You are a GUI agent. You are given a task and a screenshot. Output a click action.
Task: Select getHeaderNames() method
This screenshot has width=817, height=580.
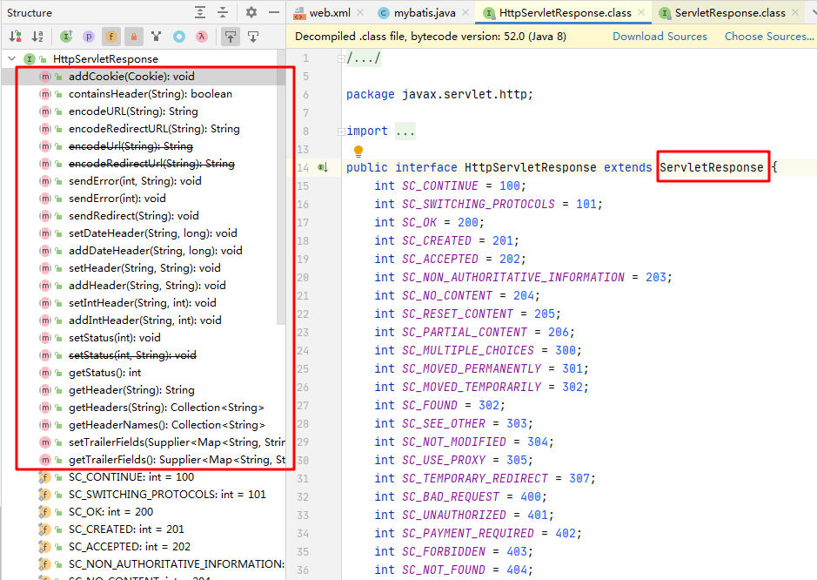point(167,425)
